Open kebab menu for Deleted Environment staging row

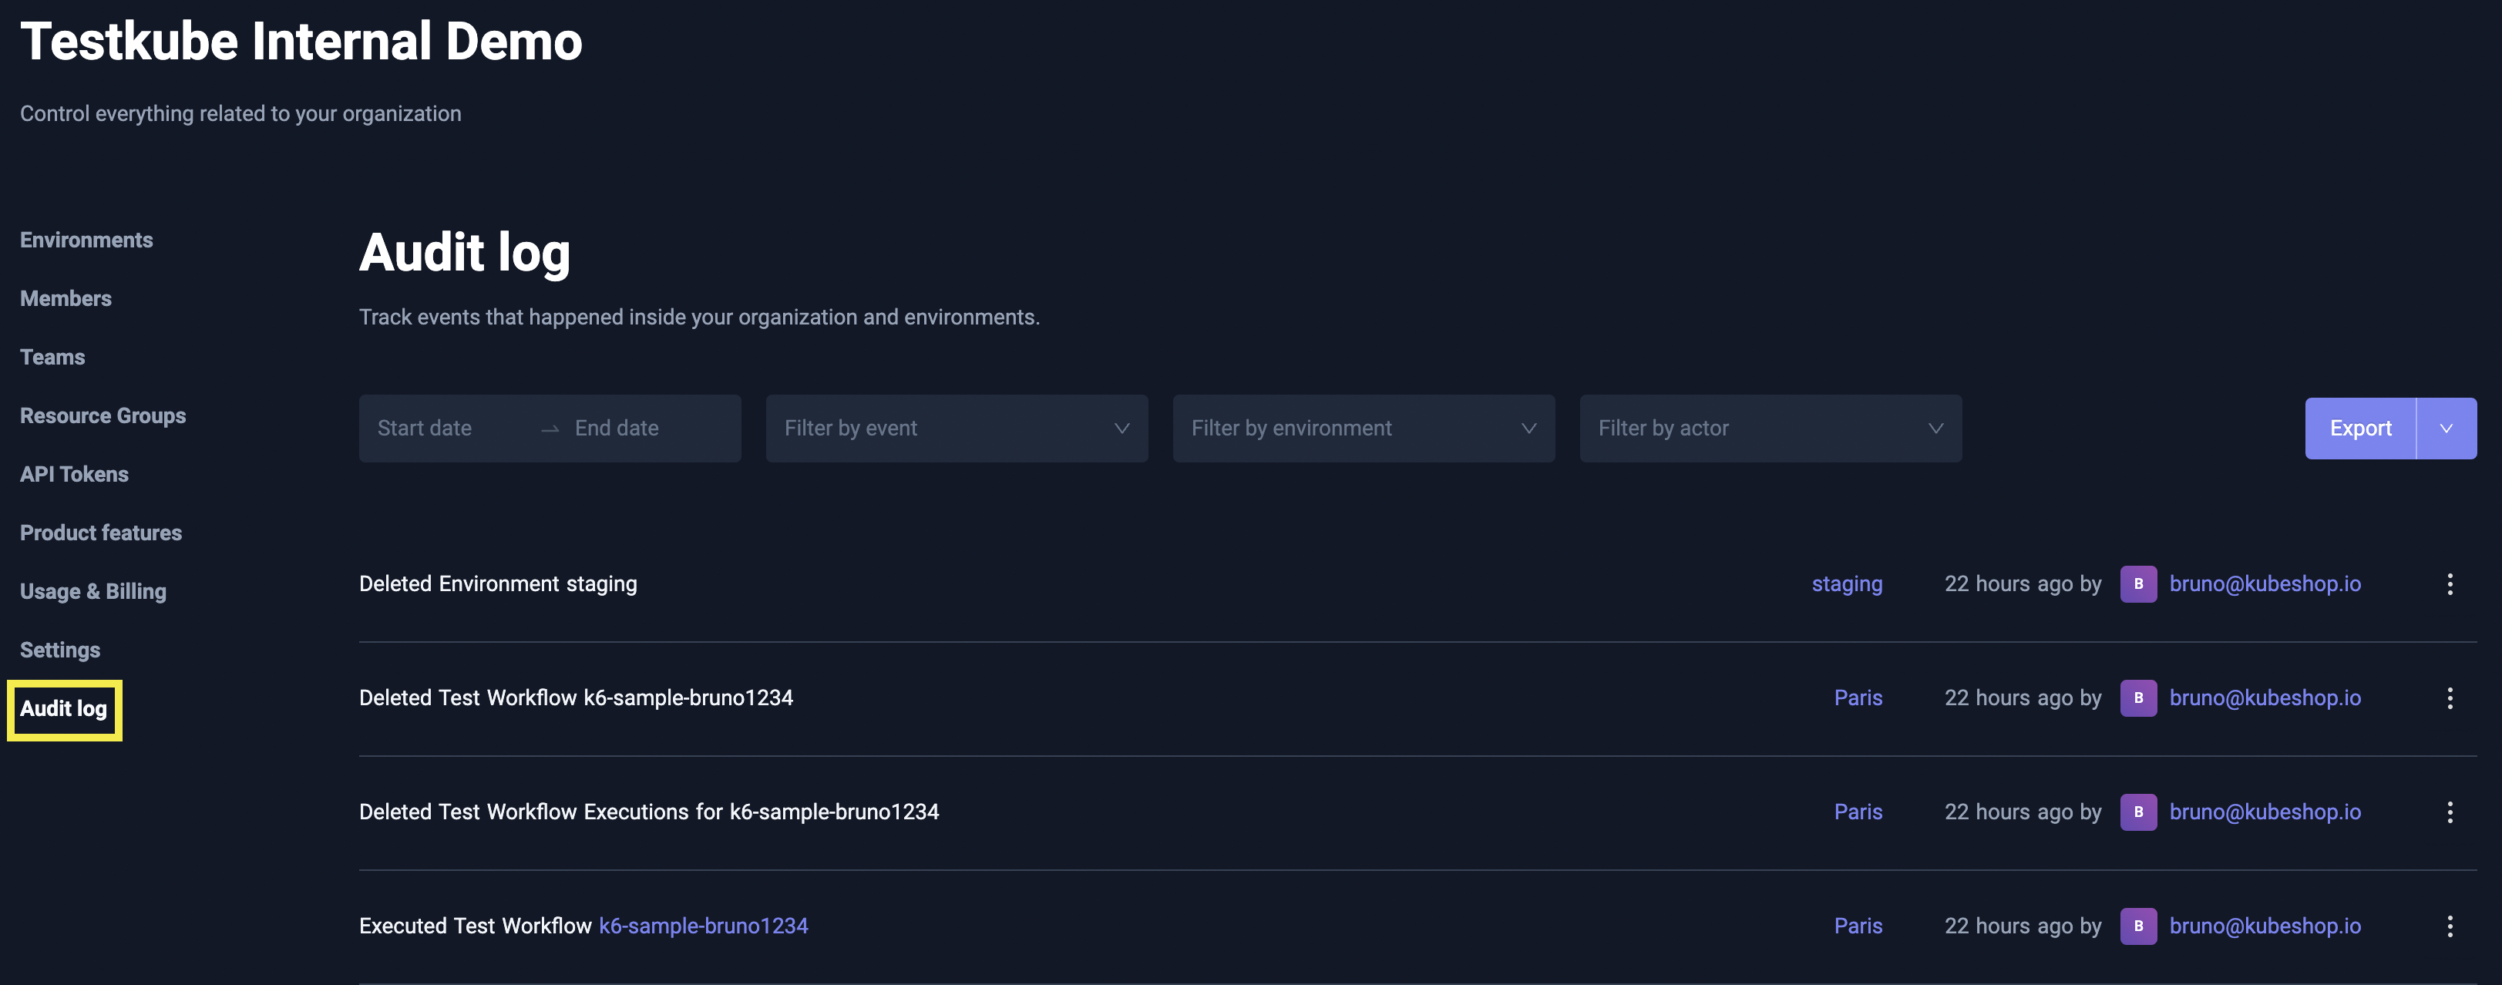click(2450, 583)
